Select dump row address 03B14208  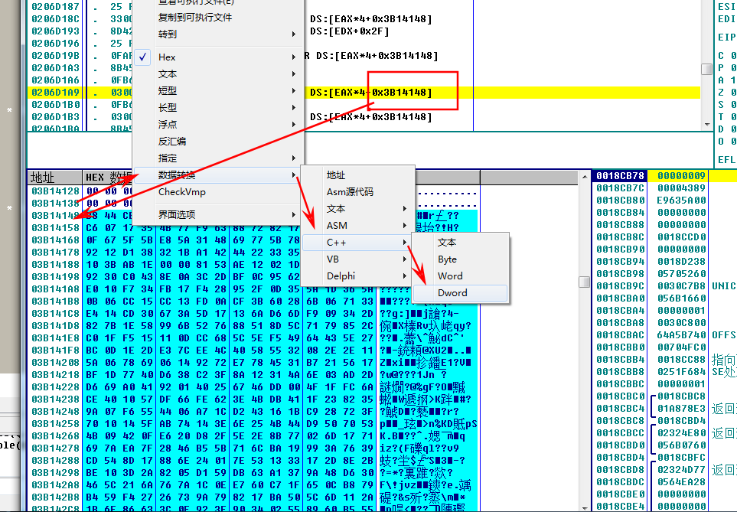pyautogui.click(x=55, y=362)
